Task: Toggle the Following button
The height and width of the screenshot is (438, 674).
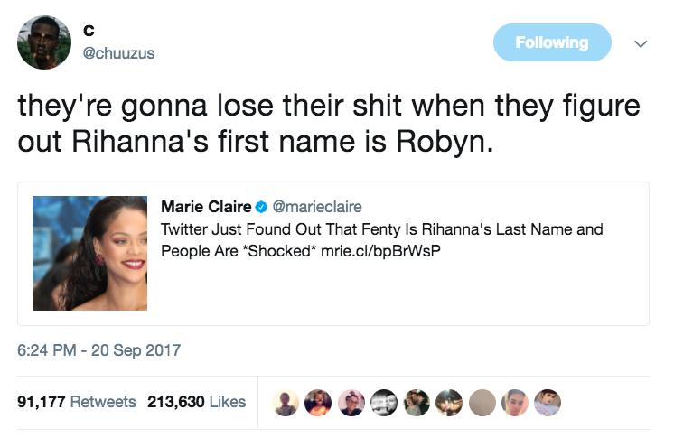Action: 551,42
